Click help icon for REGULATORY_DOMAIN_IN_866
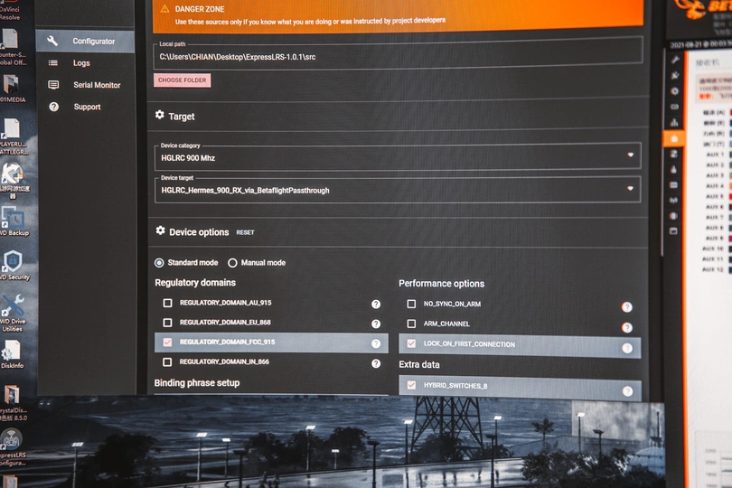This screenshot has width=732, height=488. pyautogui.click(x=376, y=363)
